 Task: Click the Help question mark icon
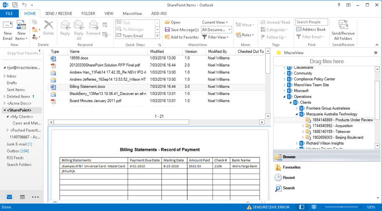(x=339, y=5)
